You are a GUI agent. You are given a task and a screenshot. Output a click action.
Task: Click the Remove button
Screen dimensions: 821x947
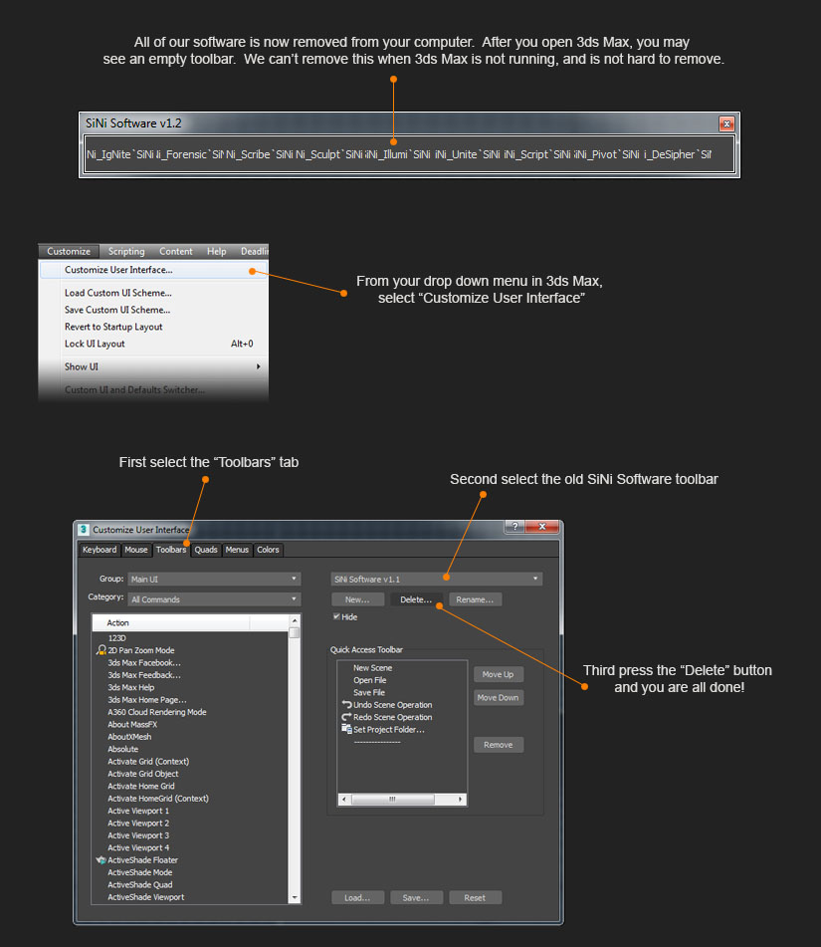[498, 745]
